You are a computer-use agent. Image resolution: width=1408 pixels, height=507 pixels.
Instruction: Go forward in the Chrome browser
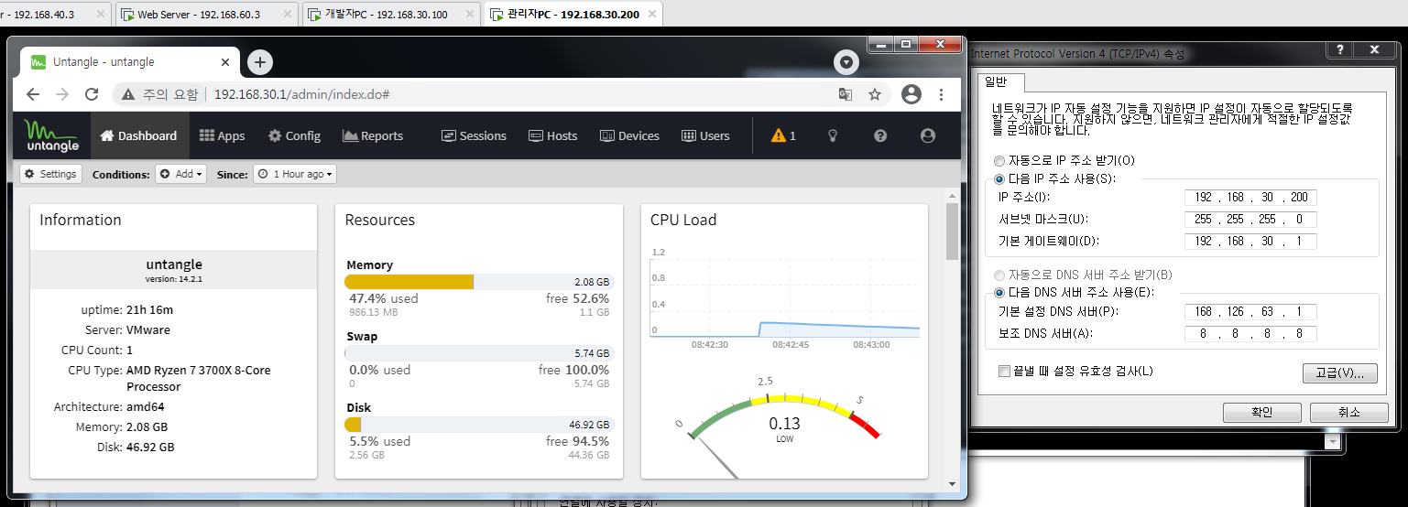[62, 94]
